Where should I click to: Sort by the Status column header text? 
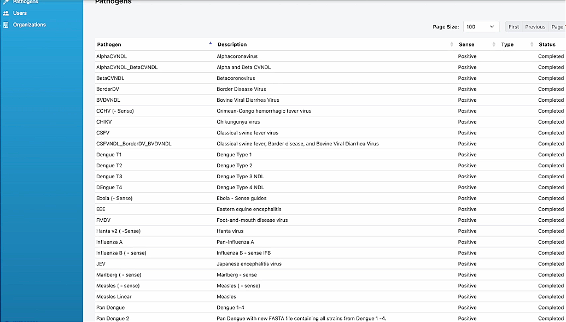[547, 44]
